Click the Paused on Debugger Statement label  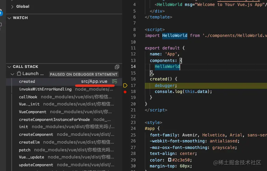coord(84,74)
